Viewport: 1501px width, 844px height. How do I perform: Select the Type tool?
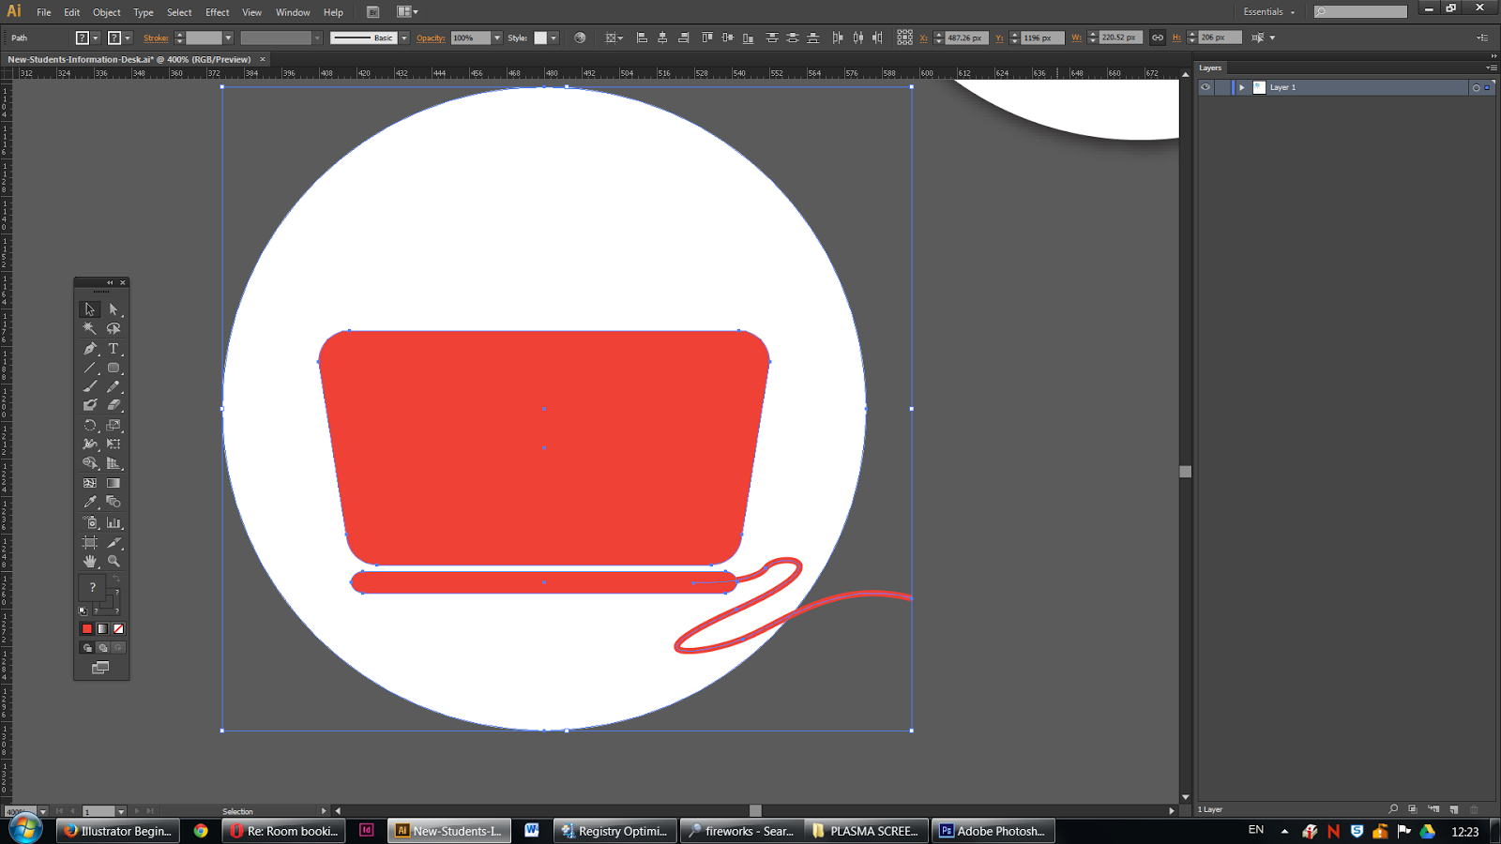[114, 348]
